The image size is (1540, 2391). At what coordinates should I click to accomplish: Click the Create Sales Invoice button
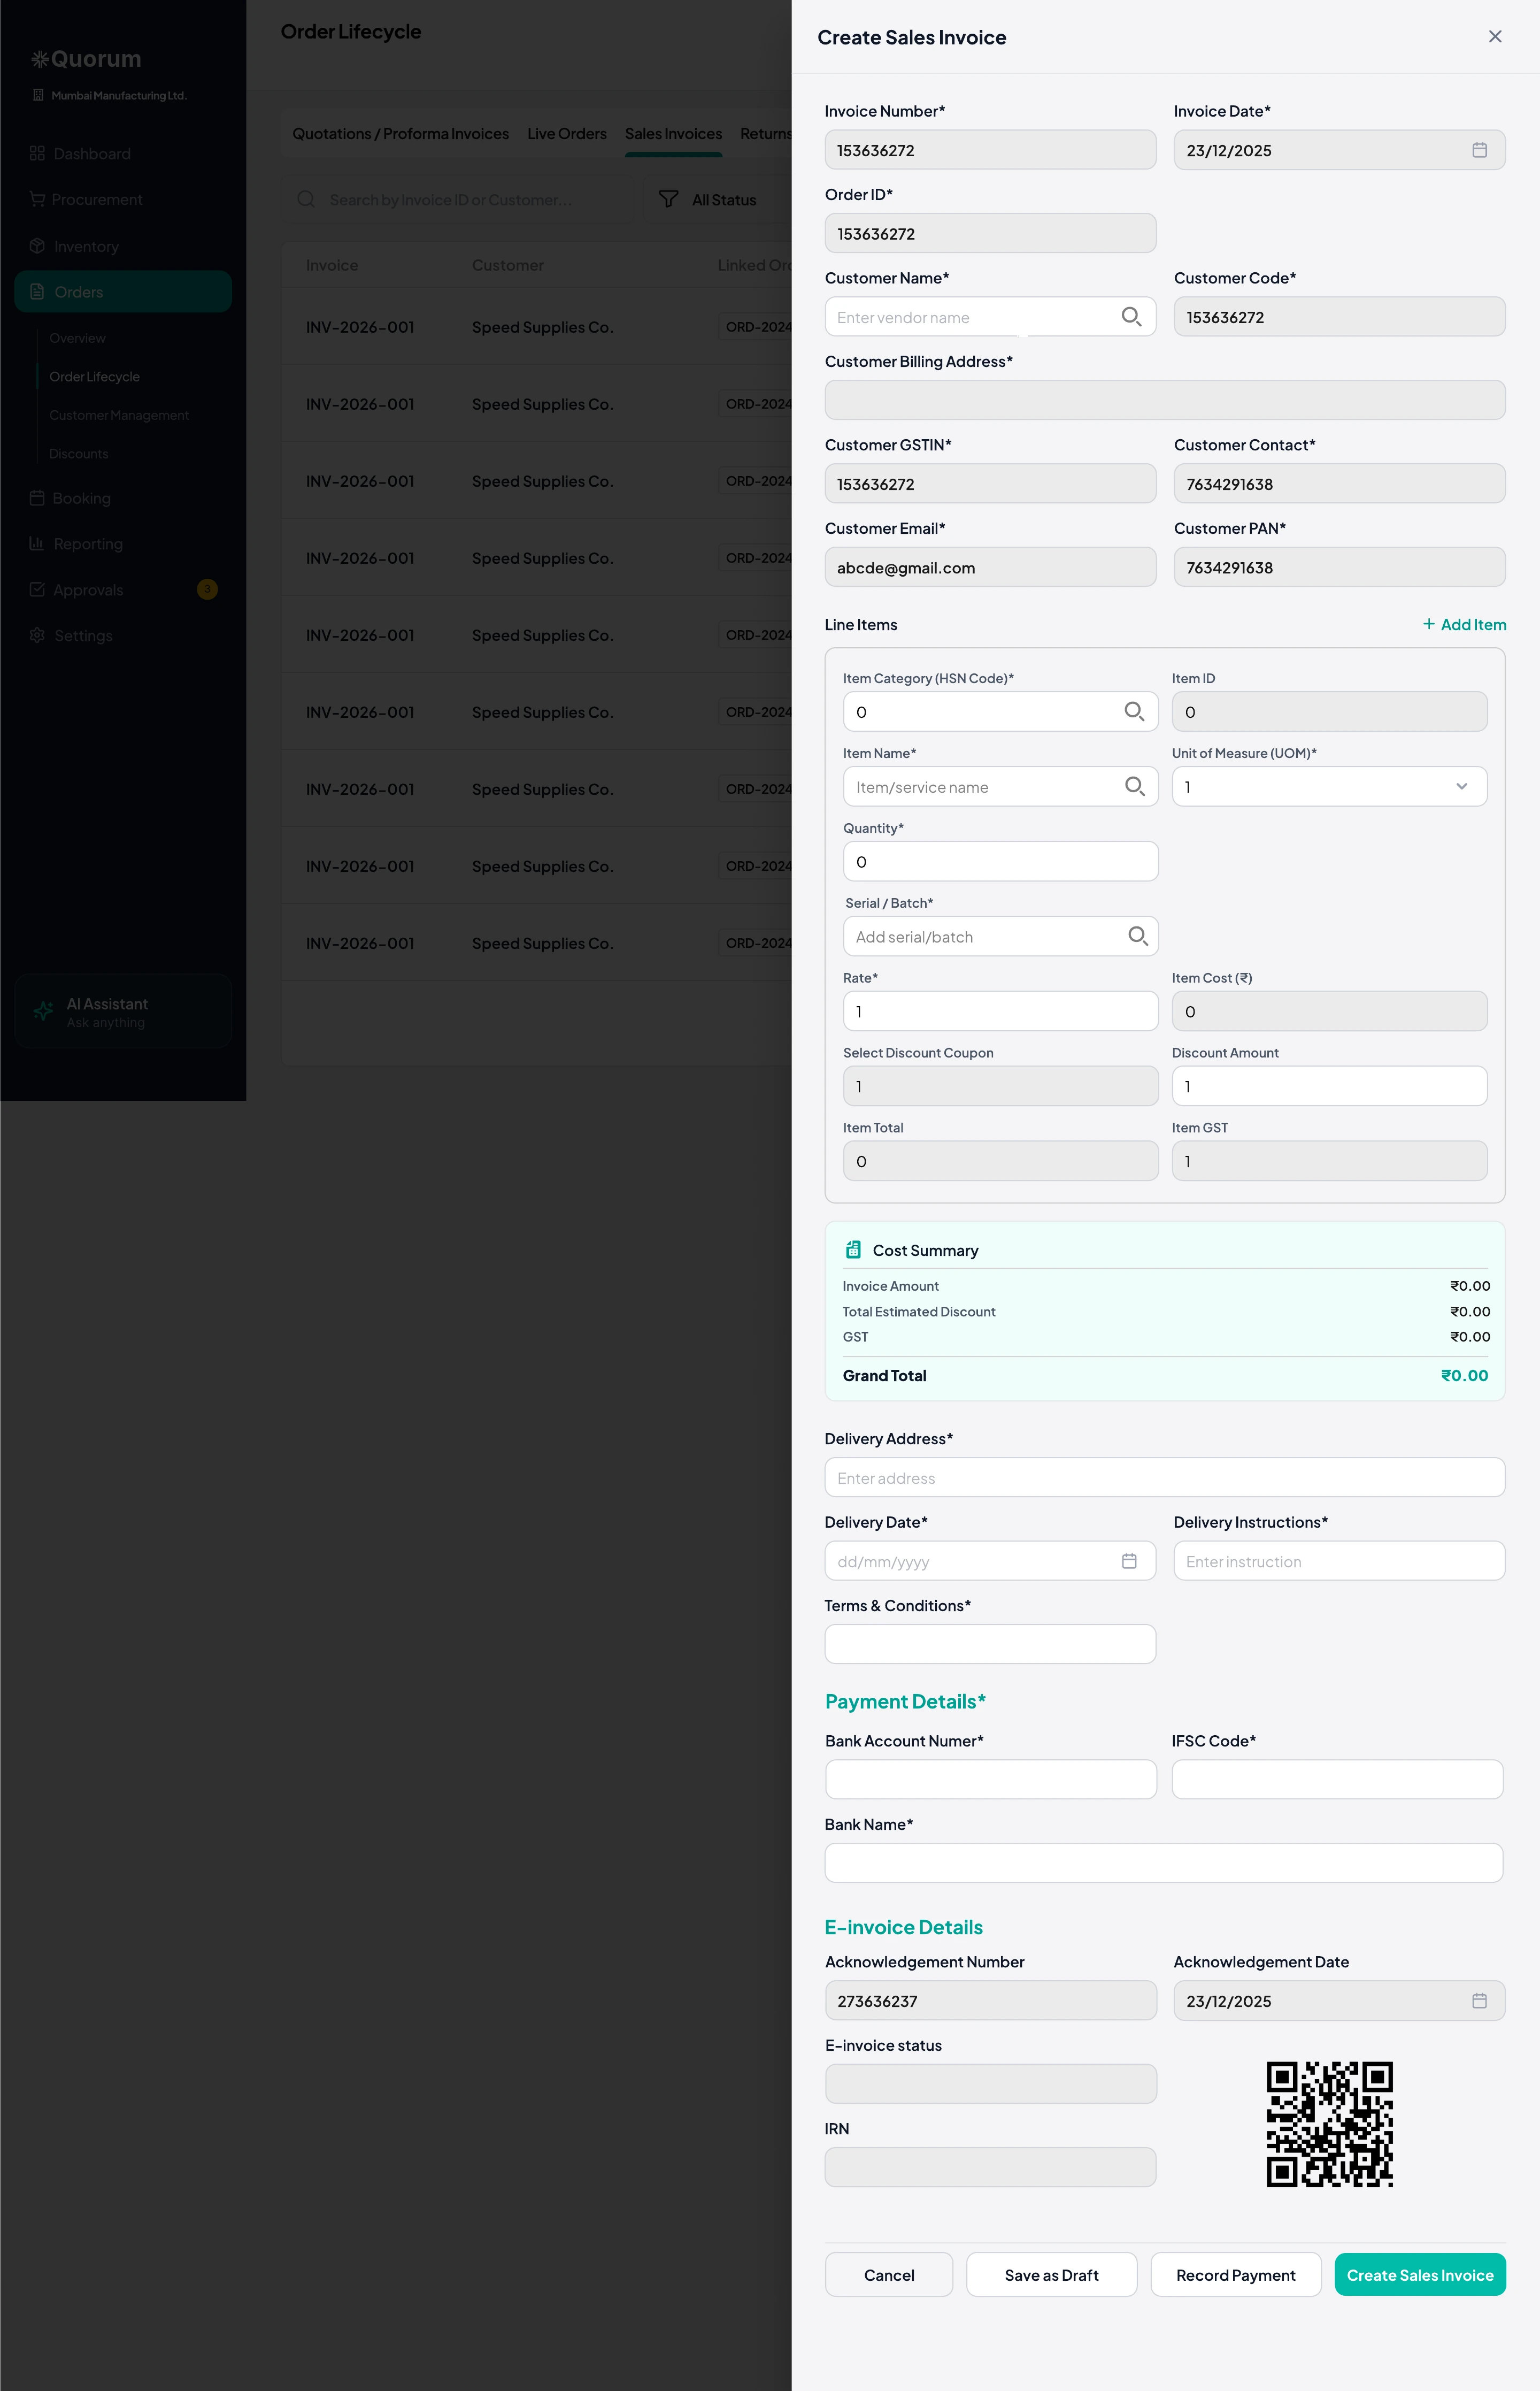click(x=1419, y=2274)
